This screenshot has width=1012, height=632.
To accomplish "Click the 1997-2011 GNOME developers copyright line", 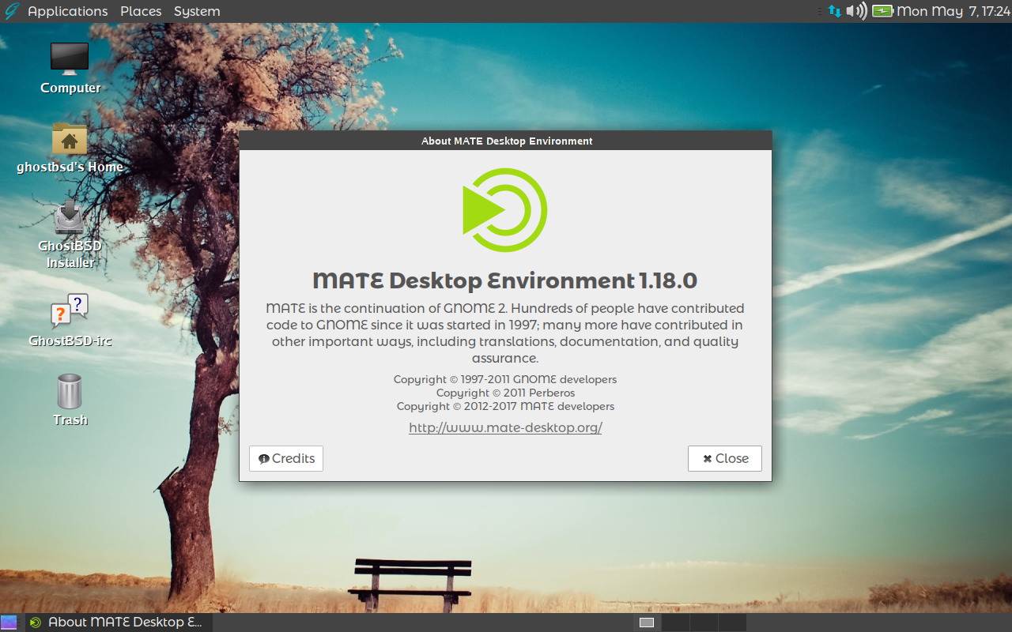I will click(x=505, y=379).
